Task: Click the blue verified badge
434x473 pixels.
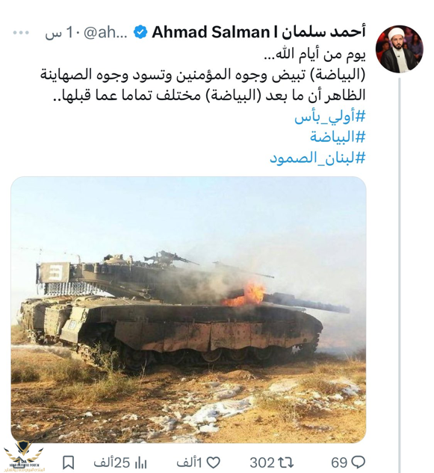Action: point(140,32)
